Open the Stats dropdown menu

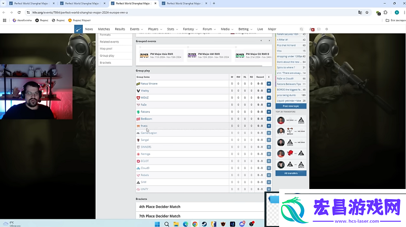(173, 29)
